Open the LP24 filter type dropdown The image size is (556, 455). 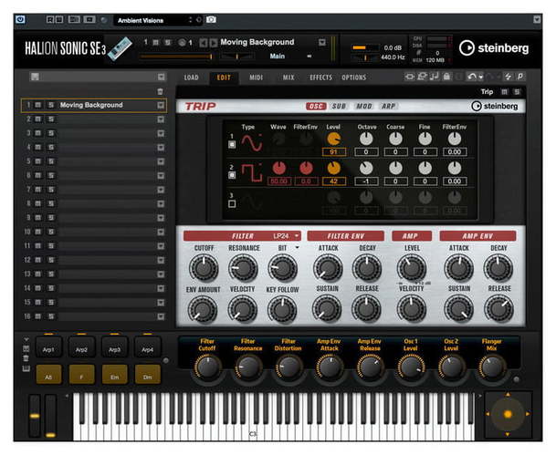287,236
